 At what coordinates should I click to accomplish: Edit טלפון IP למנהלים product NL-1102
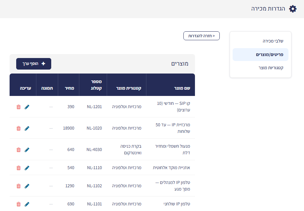(27, 186)
